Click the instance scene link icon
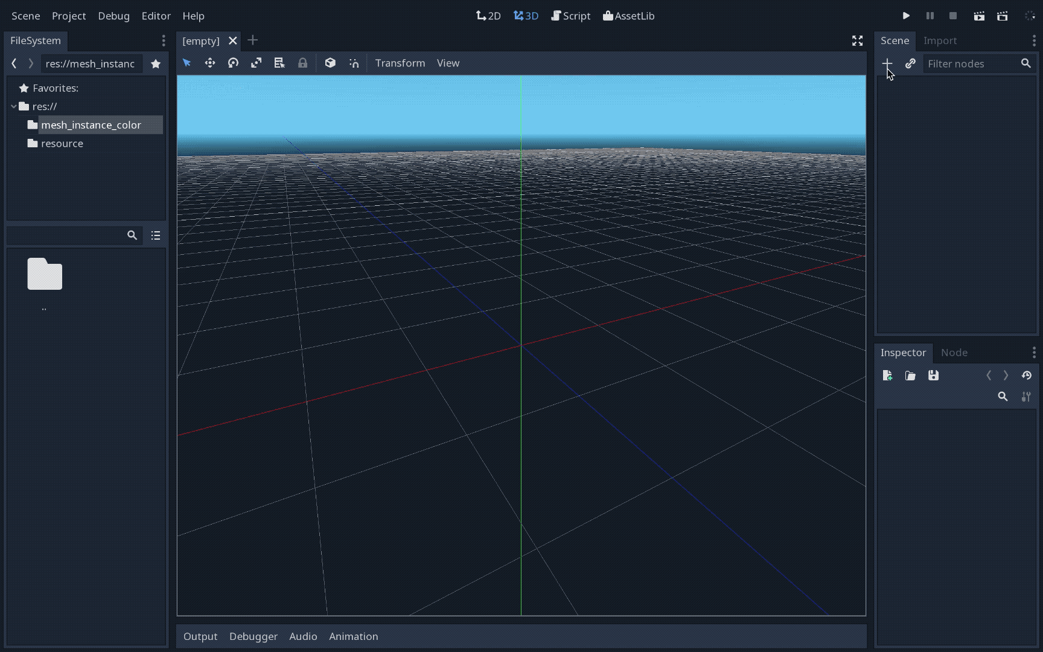Image resolution: width=1043 pixels, height=652 pixels. [910, 63]
